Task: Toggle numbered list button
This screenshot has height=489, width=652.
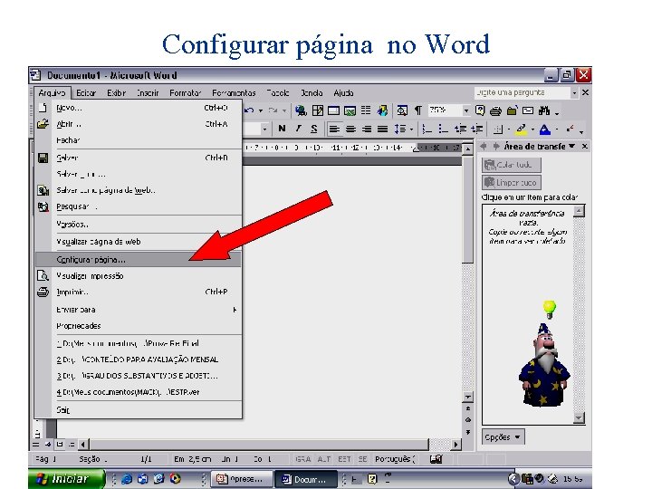Action: [427, 129]
